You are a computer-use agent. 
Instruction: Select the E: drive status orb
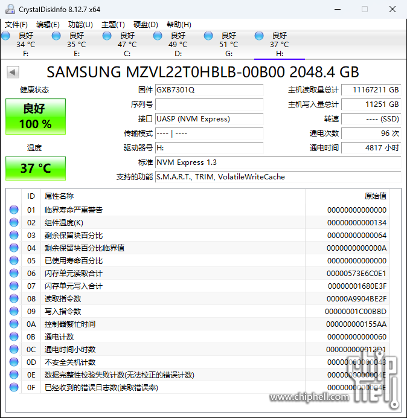coord(56,36)
